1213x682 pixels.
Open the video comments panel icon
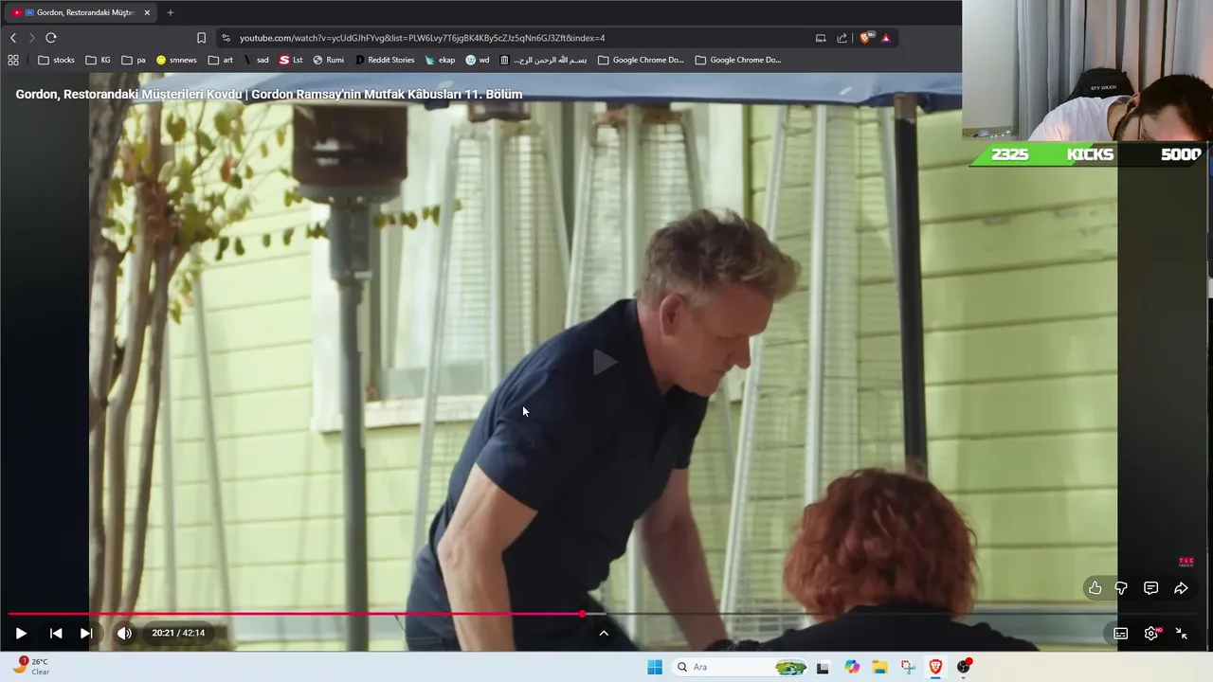pyautogui.click(x=1150, y=588)
